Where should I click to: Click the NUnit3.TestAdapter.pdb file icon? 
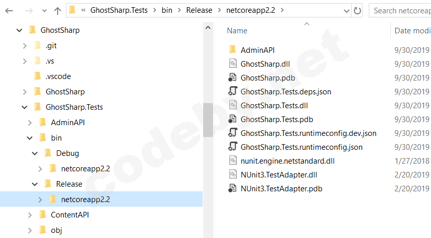pyautogui.click(x=232, y=188)
